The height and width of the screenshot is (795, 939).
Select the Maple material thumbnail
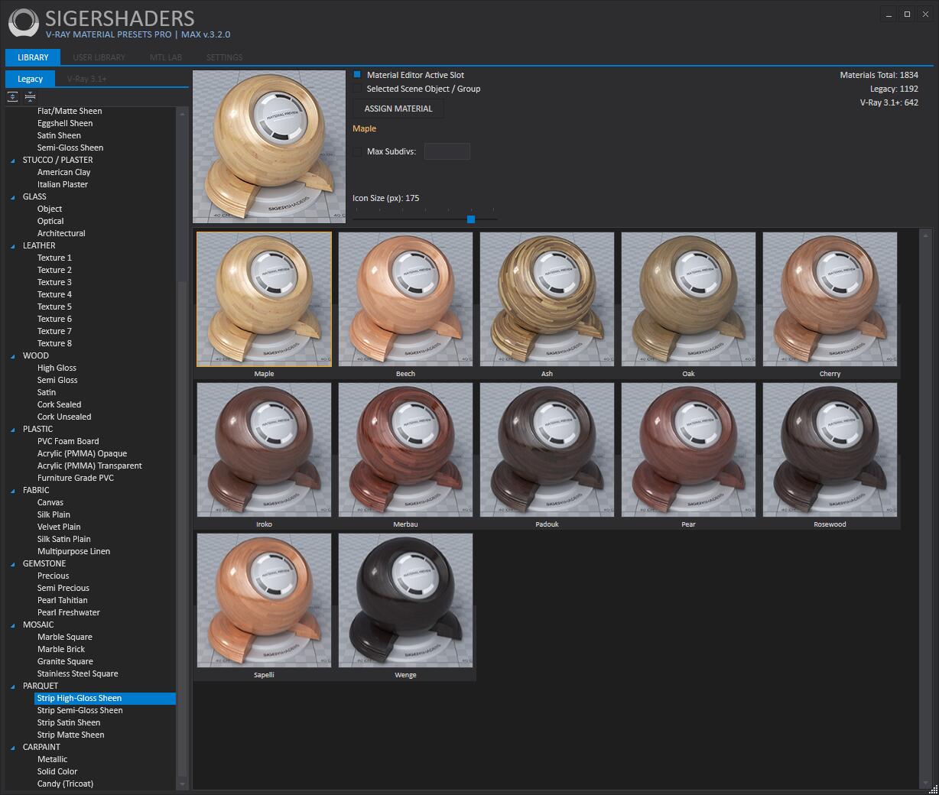click(265, 299)
